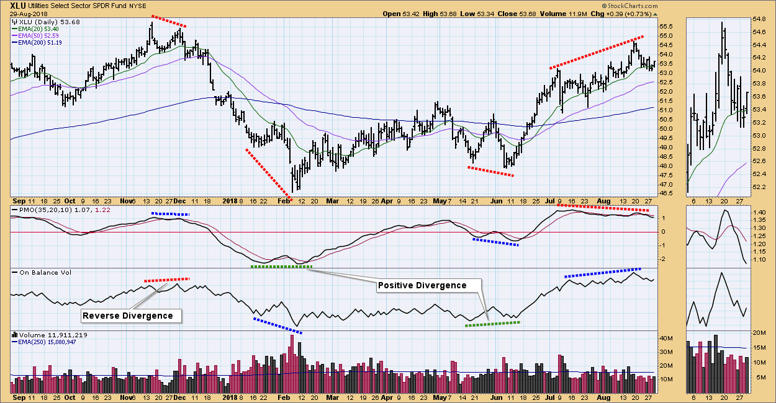
Task: Click the rising red dotted trendline over July-August prices
Action: (596, 51)
